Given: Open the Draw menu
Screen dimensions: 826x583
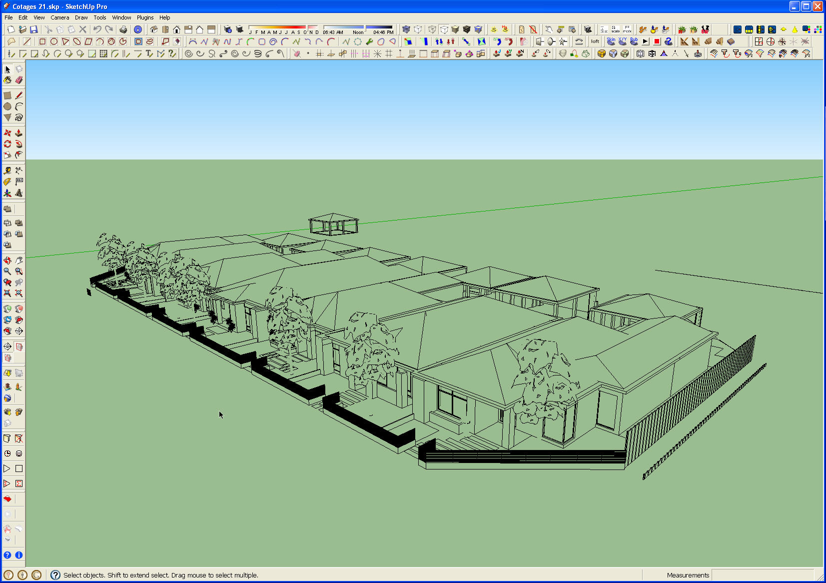Looking at the screenshot, I should [x=81, y=17].
